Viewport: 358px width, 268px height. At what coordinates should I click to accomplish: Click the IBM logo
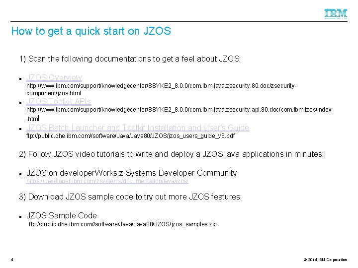click(x=336, y=13)
